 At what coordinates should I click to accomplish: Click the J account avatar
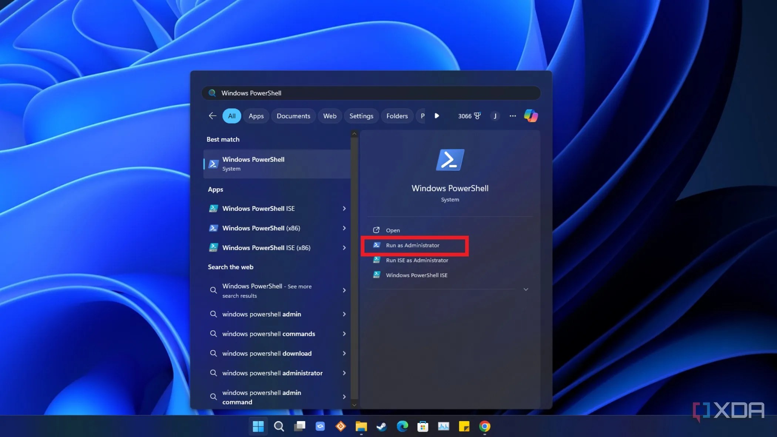click(495, 116)
